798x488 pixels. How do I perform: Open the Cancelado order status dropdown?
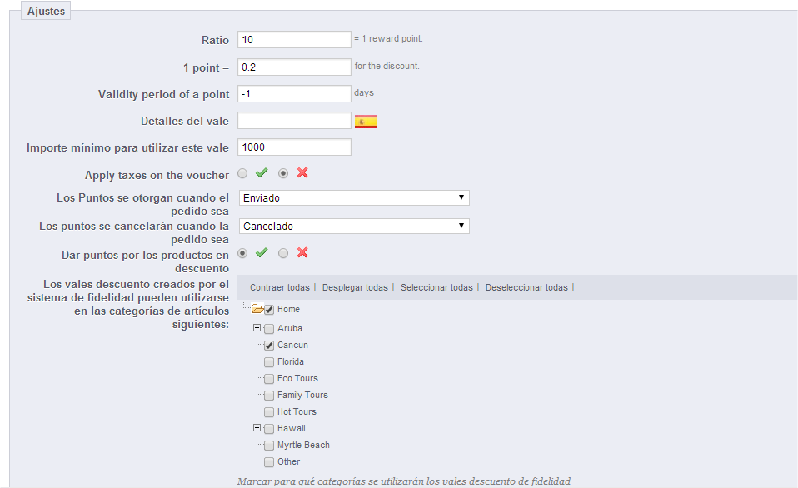coord(353,227)
